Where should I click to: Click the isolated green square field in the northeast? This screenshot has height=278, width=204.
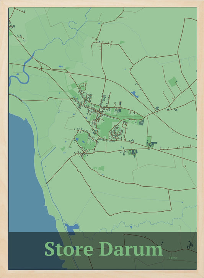pyautogui.click(x=173, y=82)
